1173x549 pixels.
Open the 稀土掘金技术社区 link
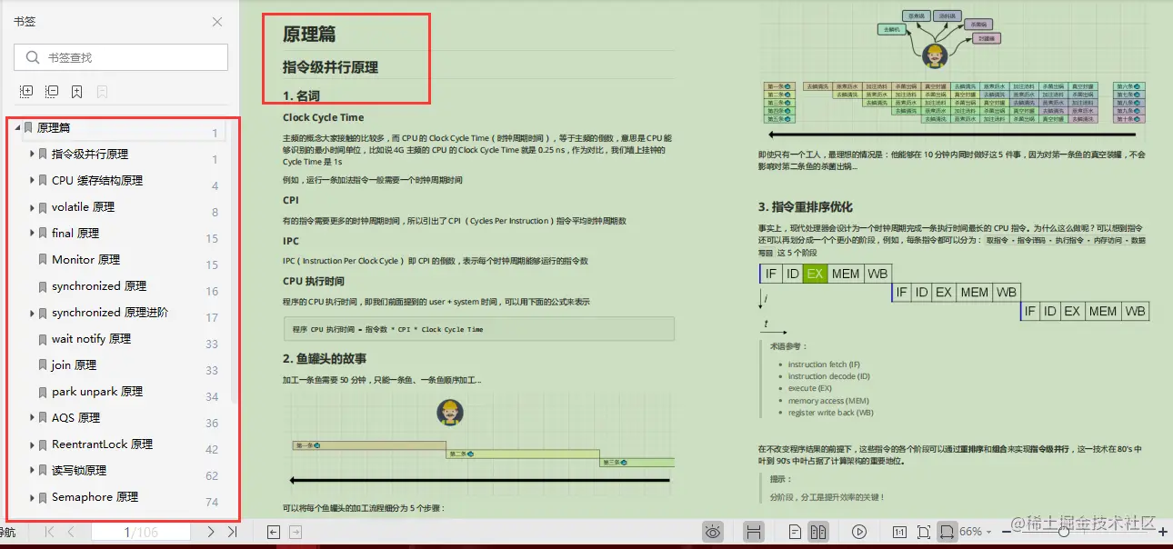[1082, 525]
